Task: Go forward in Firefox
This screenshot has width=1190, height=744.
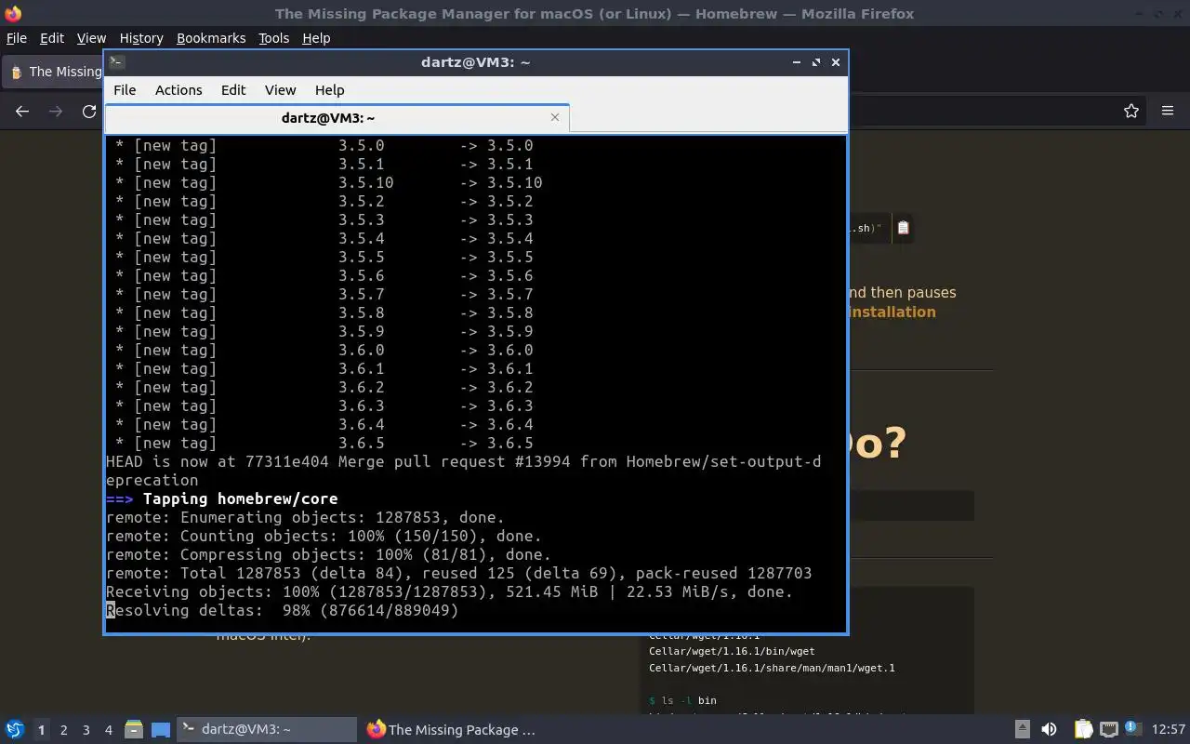Action: [x=56, y=112]
